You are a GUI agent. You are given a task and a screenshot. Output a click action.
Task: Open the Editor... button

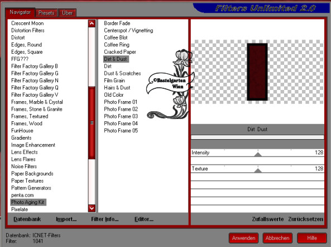[144, 219]
